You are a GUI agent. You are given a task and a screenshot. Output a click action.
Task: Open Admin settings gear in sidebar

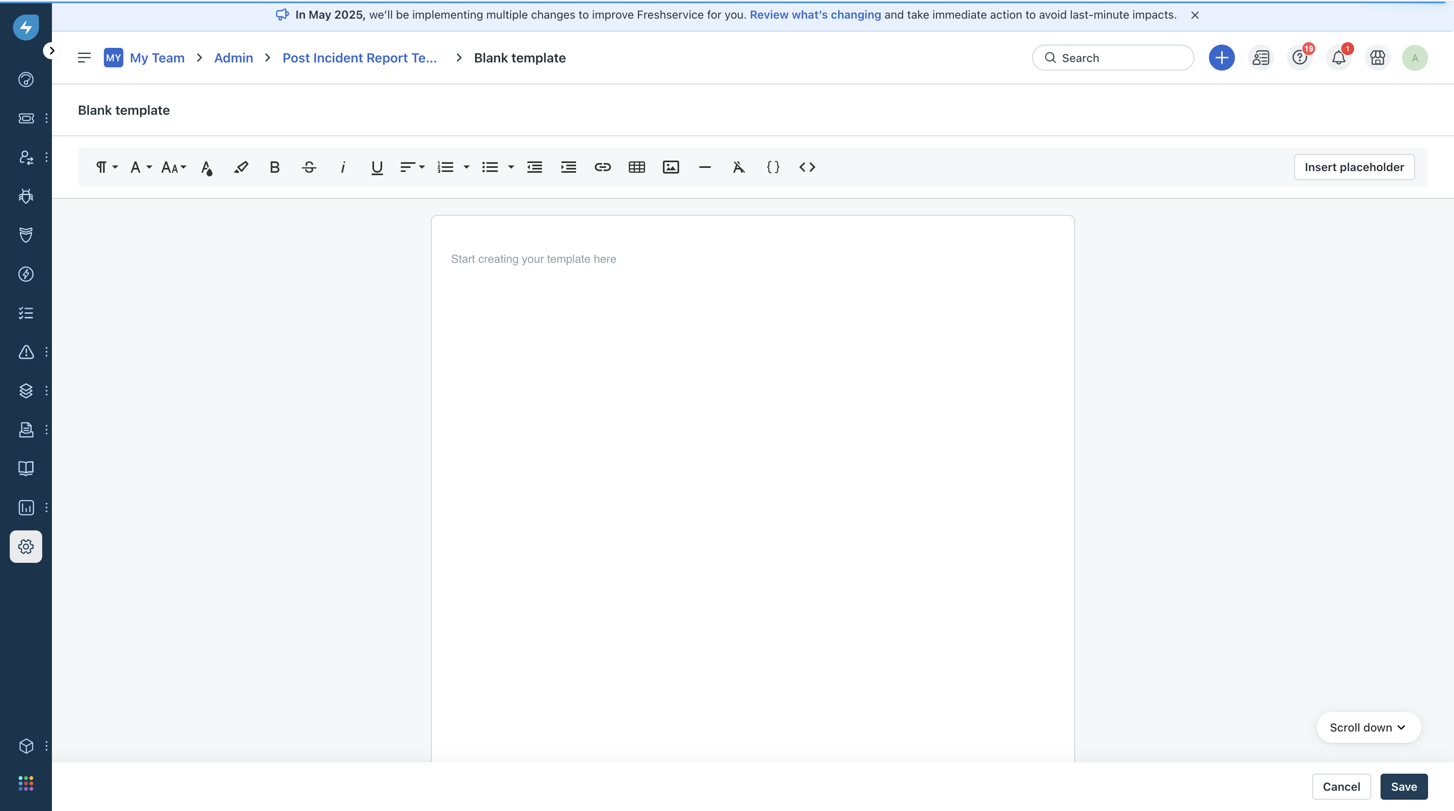click(26, 546)
